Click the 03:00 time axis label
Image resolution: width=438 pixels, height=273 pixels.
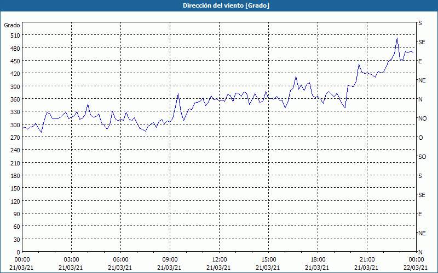pyautogui.click(x=72, y=260)
